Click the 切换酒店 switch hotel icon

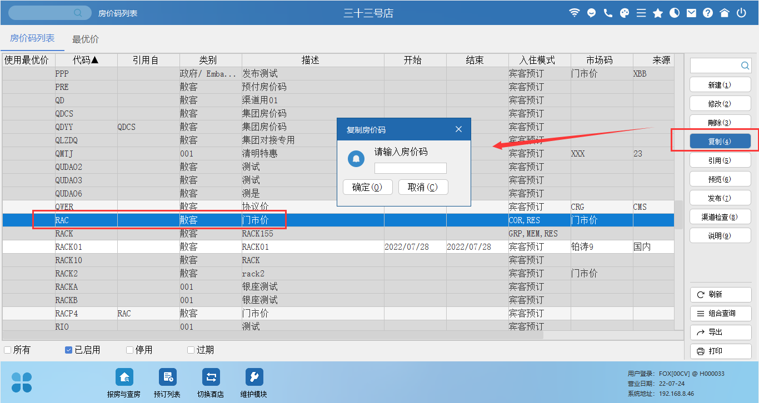(211, 377)
